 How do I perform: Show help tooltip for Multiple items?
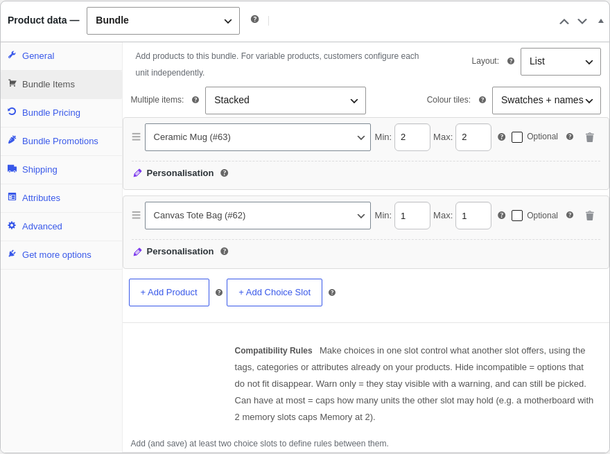pos(195,100)
